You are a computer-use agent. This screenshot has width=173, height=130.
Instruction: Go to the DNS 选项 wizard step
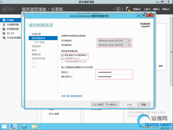pyautogui.click(x=40, y=42)
